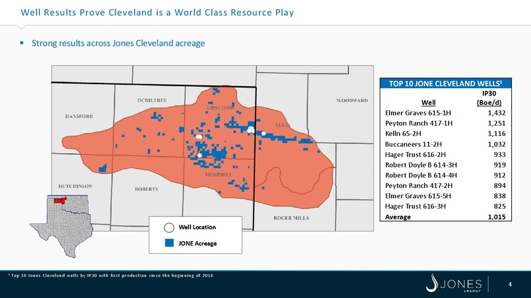Select the 'Elmer Graves 615-1H' well name
The image size is (531, 298).
[418, 113]
